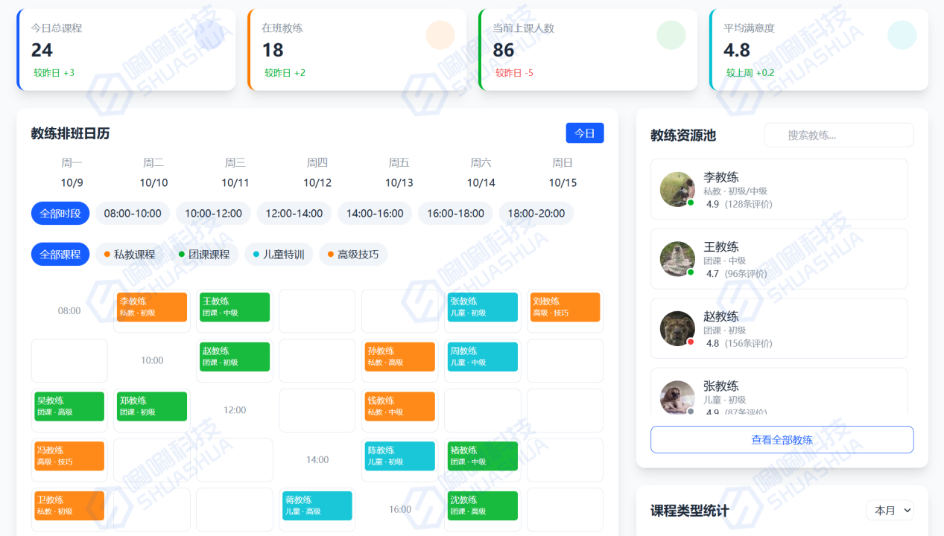Click 赵教练 avatar in coach pool
Viewport: 944px width, 536px height.
[x=677, y=328]
